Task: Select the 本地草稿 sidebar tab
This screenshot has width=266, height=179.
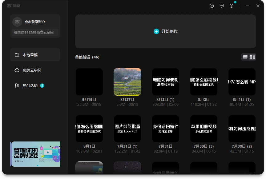Action: click(x=35, y=55)
